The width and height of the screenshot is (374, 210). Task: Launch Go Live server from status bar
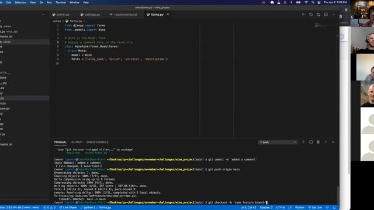[315, 208]
